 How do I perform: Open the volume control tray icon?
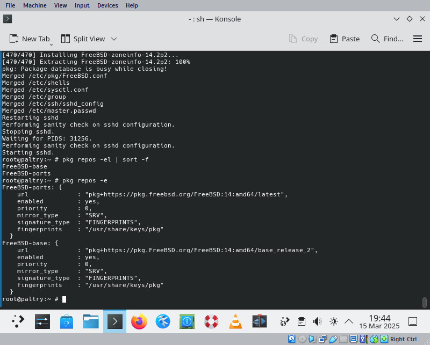[x=317, y=321]
